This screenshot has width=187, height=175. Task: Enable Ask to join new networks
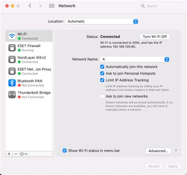102,96
